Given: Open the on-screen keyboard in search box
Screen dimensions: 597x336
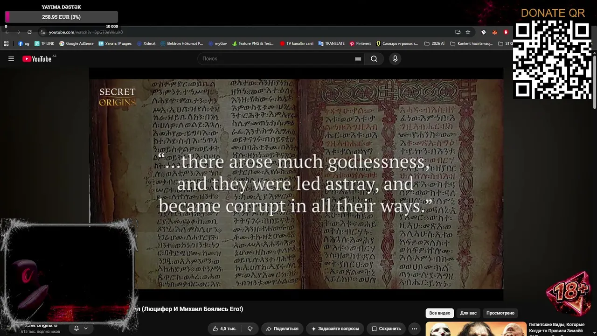Looking at the screenshot, I should [358, 59].
